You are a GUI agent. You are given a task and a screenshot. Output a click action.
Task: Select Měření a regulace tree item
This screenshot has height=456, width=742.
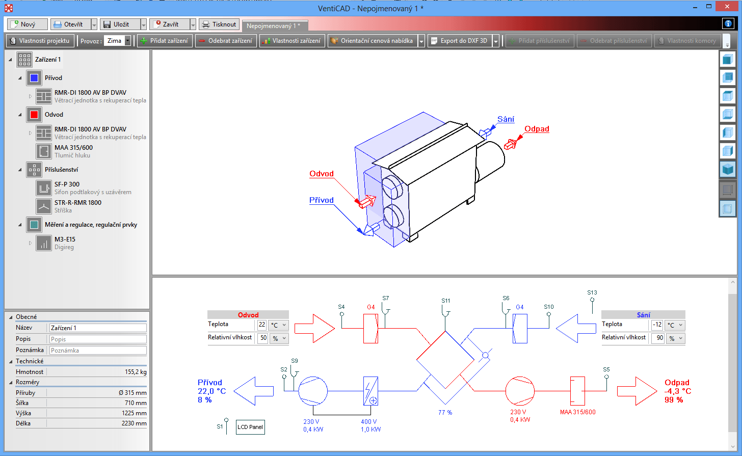(x=91, y=225)
